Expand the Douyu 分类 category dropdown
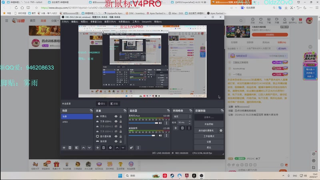Image resolution: width=320 pixels, height=180 pixels. point(55,21)
